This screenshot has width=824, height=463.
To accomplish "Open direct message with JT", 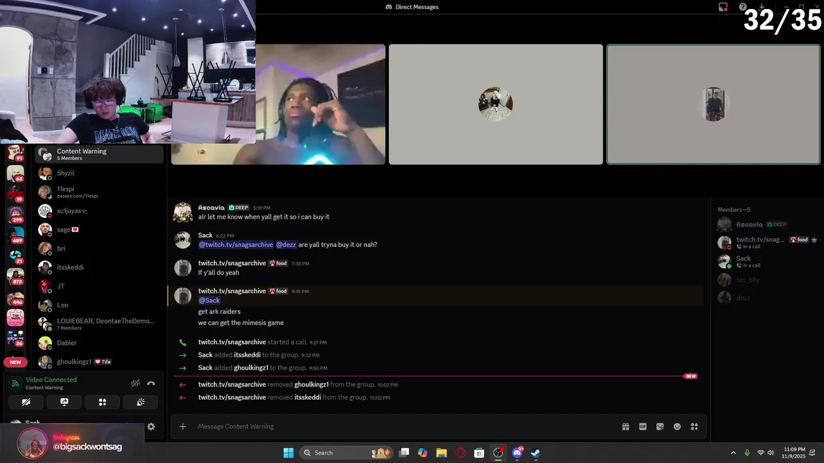I will point(99,286).
